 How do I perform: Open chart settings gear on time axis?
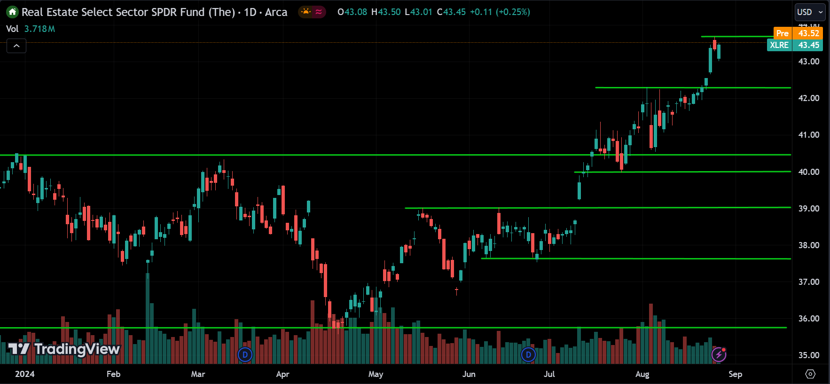click(810, 374)
